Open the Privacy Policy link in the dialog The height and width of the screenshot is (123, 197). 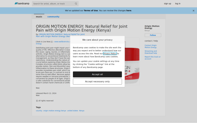click(110, 53)
